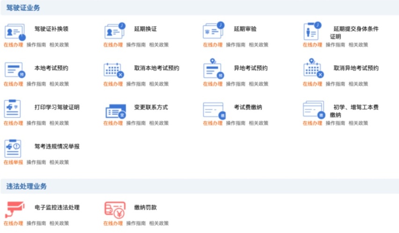Click the 初学、增驾工本费缴纳 icon
399x233 pixels.
(x=314, y=109)
